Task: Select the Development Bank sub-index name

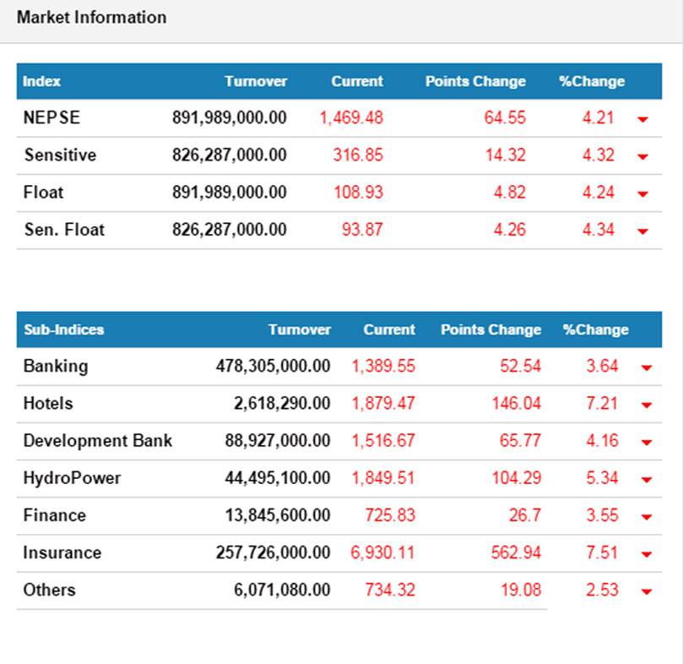Action: [98, 441]
